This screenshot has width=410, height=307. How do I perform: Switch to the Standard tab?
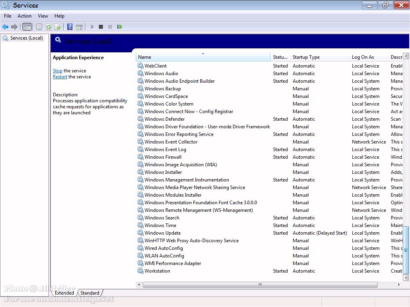pos(90,293)
